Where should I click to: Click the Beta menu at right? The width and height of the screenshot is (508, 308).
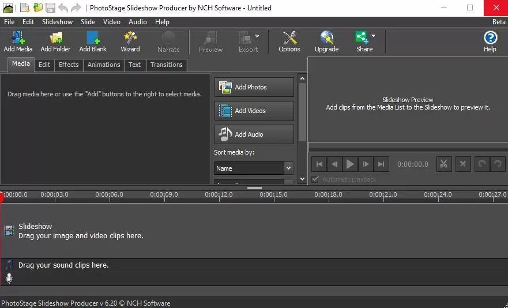(x=499, y=22)
